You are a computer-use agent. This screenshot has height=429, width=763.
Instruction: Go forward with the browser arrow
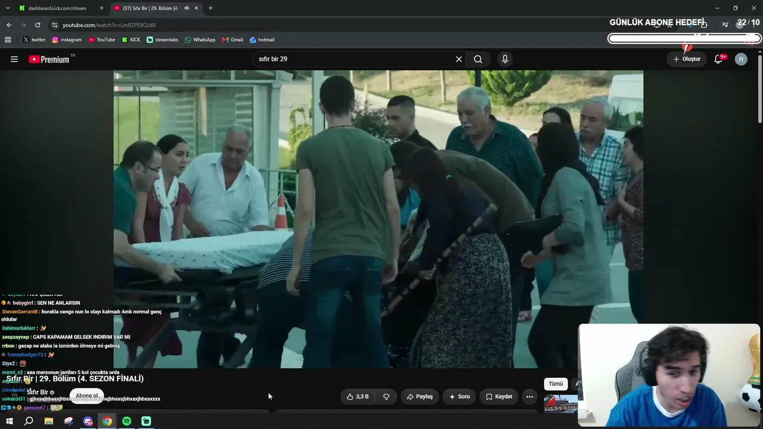[x=23, y=25]
